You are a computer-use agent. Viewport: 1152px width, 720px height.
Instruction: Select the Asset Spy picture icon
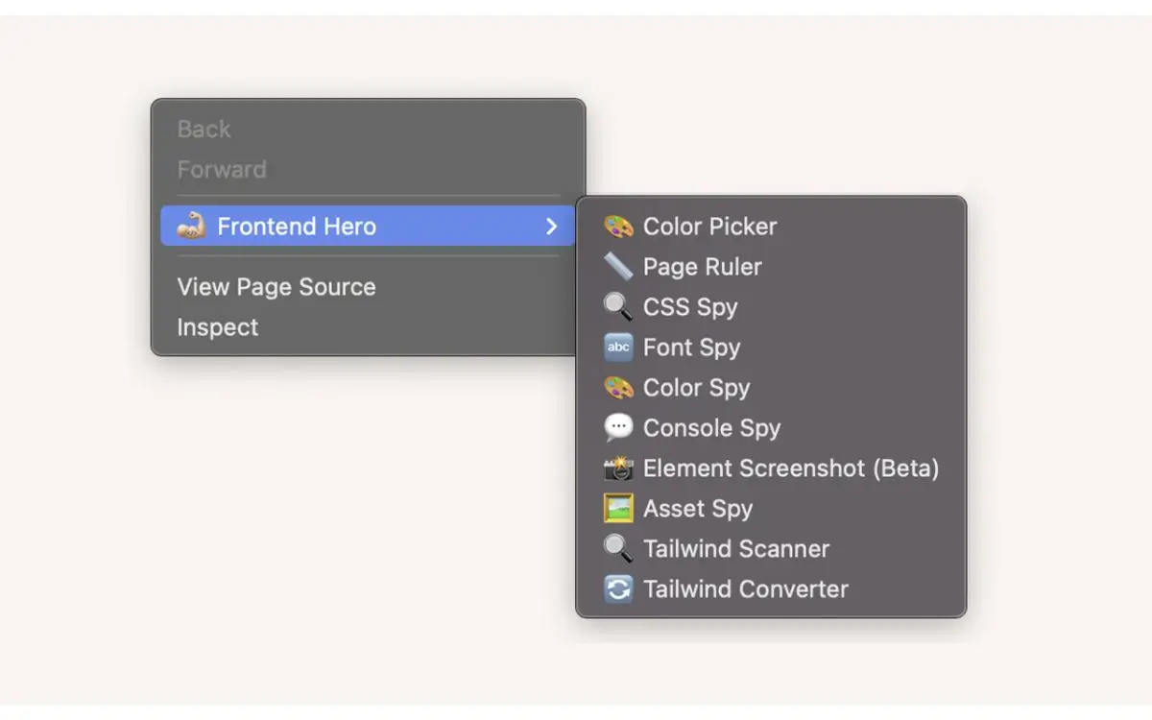[x=618, y=509]
